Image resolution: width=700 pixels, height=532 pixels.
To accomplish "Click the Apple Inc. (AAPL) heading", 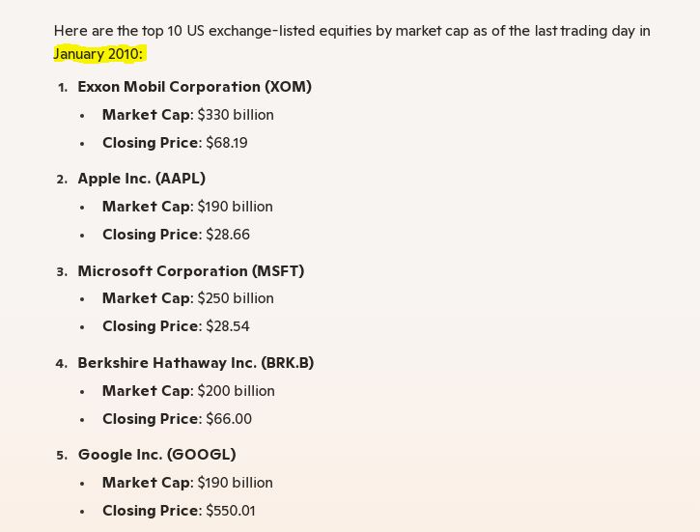I will click(141, 179).
